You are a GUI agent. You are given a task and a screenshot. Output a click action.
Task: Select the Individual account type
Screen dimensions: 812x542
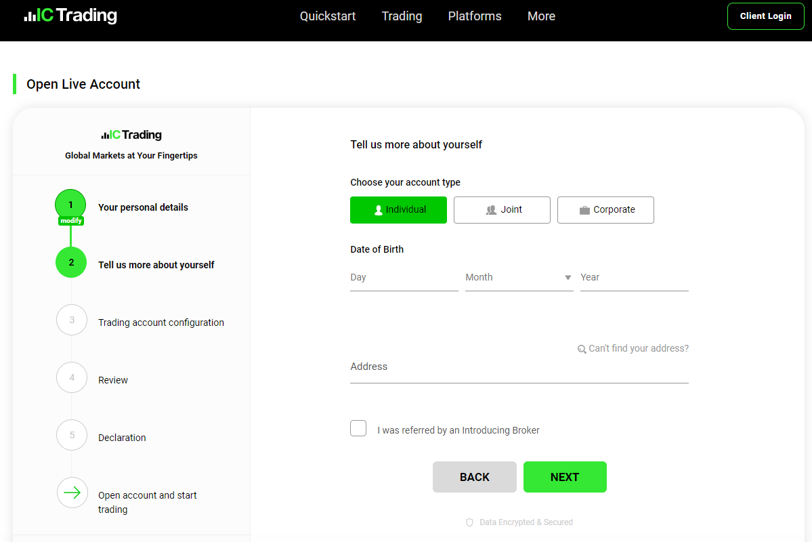point(398,210)
